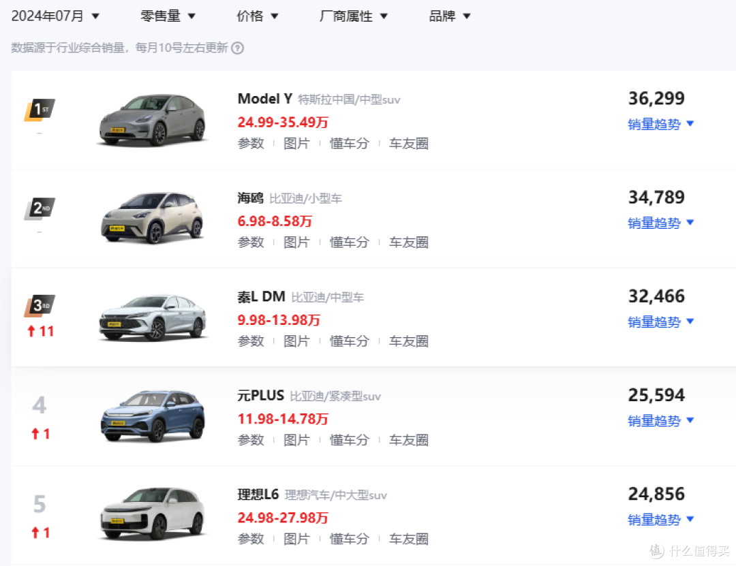Click the up-arrow rank change for 秦L DM
This screenshot has width=736, height=566.
point(40,331)
